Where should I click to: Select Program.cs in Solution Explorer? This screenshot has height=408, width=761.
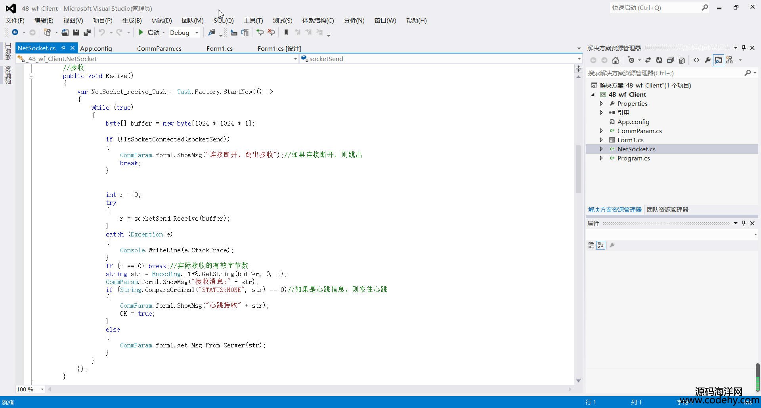click(x=633, y=158)
